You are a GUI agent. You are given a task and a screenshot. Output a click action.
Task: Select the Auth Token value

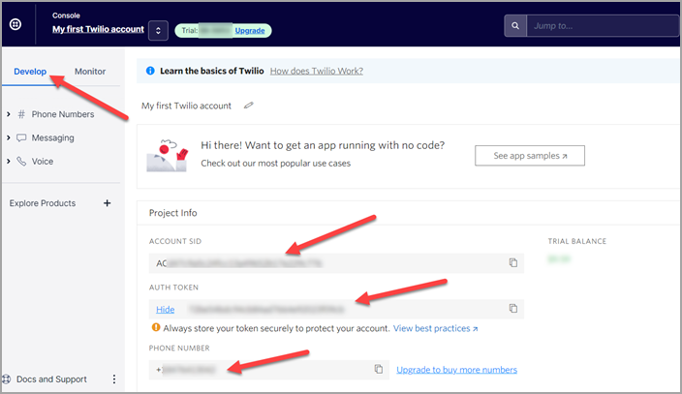[x=266, y=309]
